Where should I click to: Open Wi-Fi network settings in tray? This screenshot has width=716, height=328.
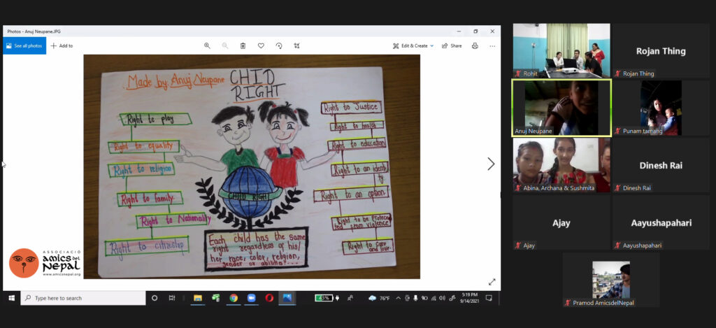point(434,298)
